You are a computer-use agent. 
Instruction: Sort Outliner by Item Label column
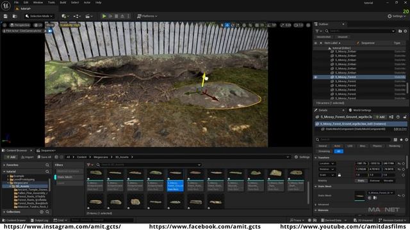click(x=332, y=43)
